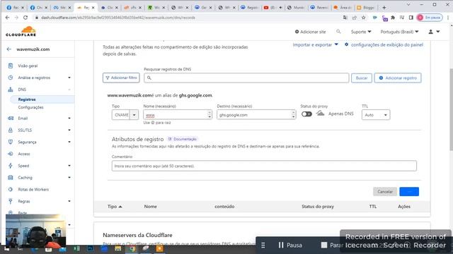Click Adicionar site in header
The width and height of the screenshot is (453, 254).
(310, 32)
